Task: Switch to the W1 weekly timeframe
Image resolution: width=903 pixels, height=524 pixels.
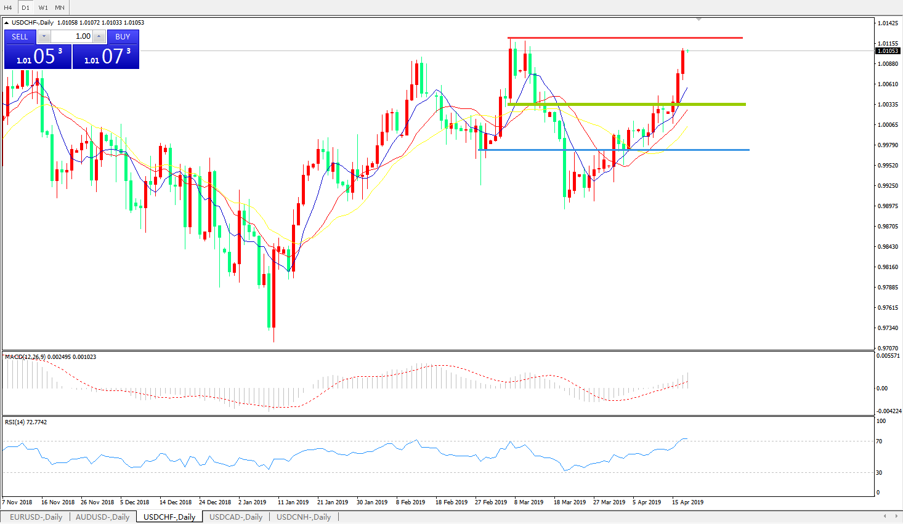Action: [43, 7]
